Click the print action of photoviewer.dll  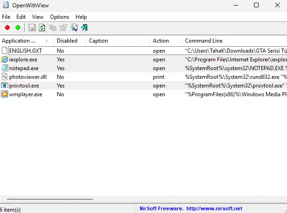pos(158,77)
